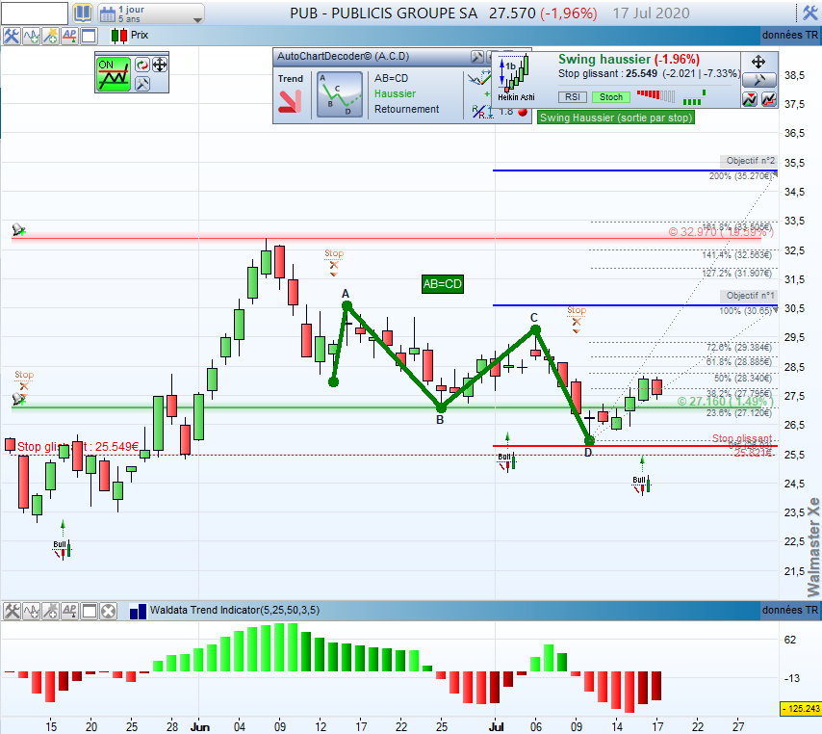The height and width of the screenshot is (734, 822).
Task: Select the green 27.160 support line label
Action: [x=725, y=402]
